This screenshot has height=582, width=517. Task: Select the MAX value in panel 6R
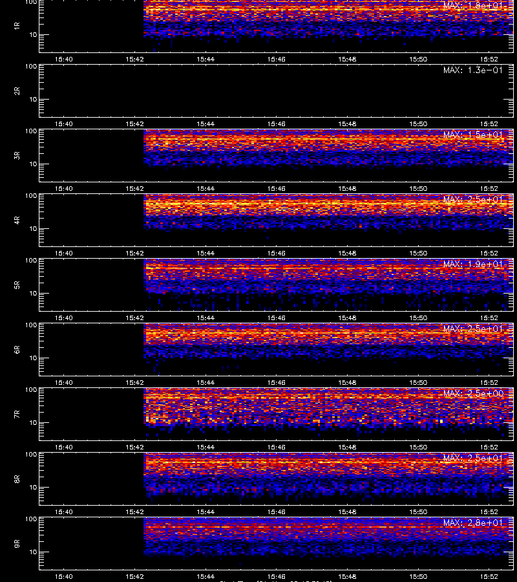click(473, 329)
